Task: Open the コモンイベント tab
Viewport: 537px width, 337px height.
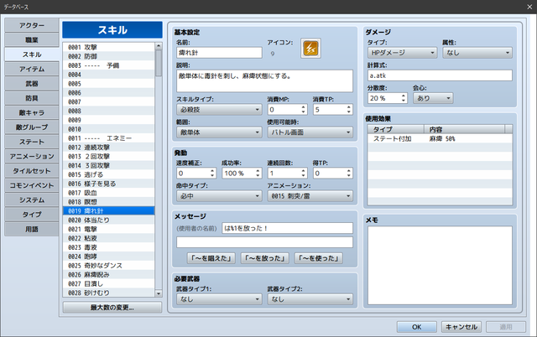Action: tap(32, 185)
